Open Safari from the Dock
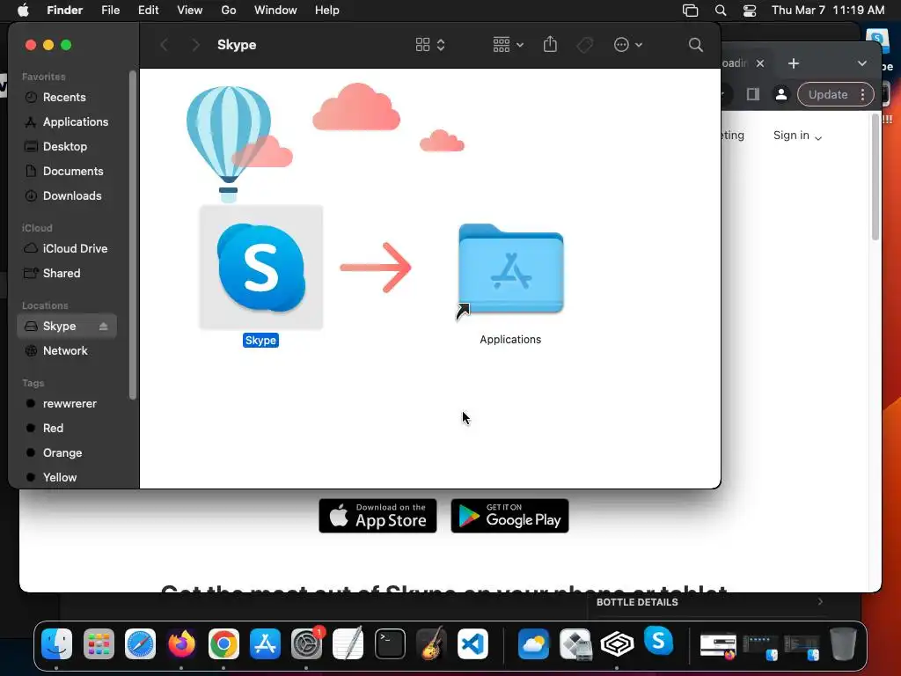The height and width of the screenshot is (676, 901). tap(140, 643)
